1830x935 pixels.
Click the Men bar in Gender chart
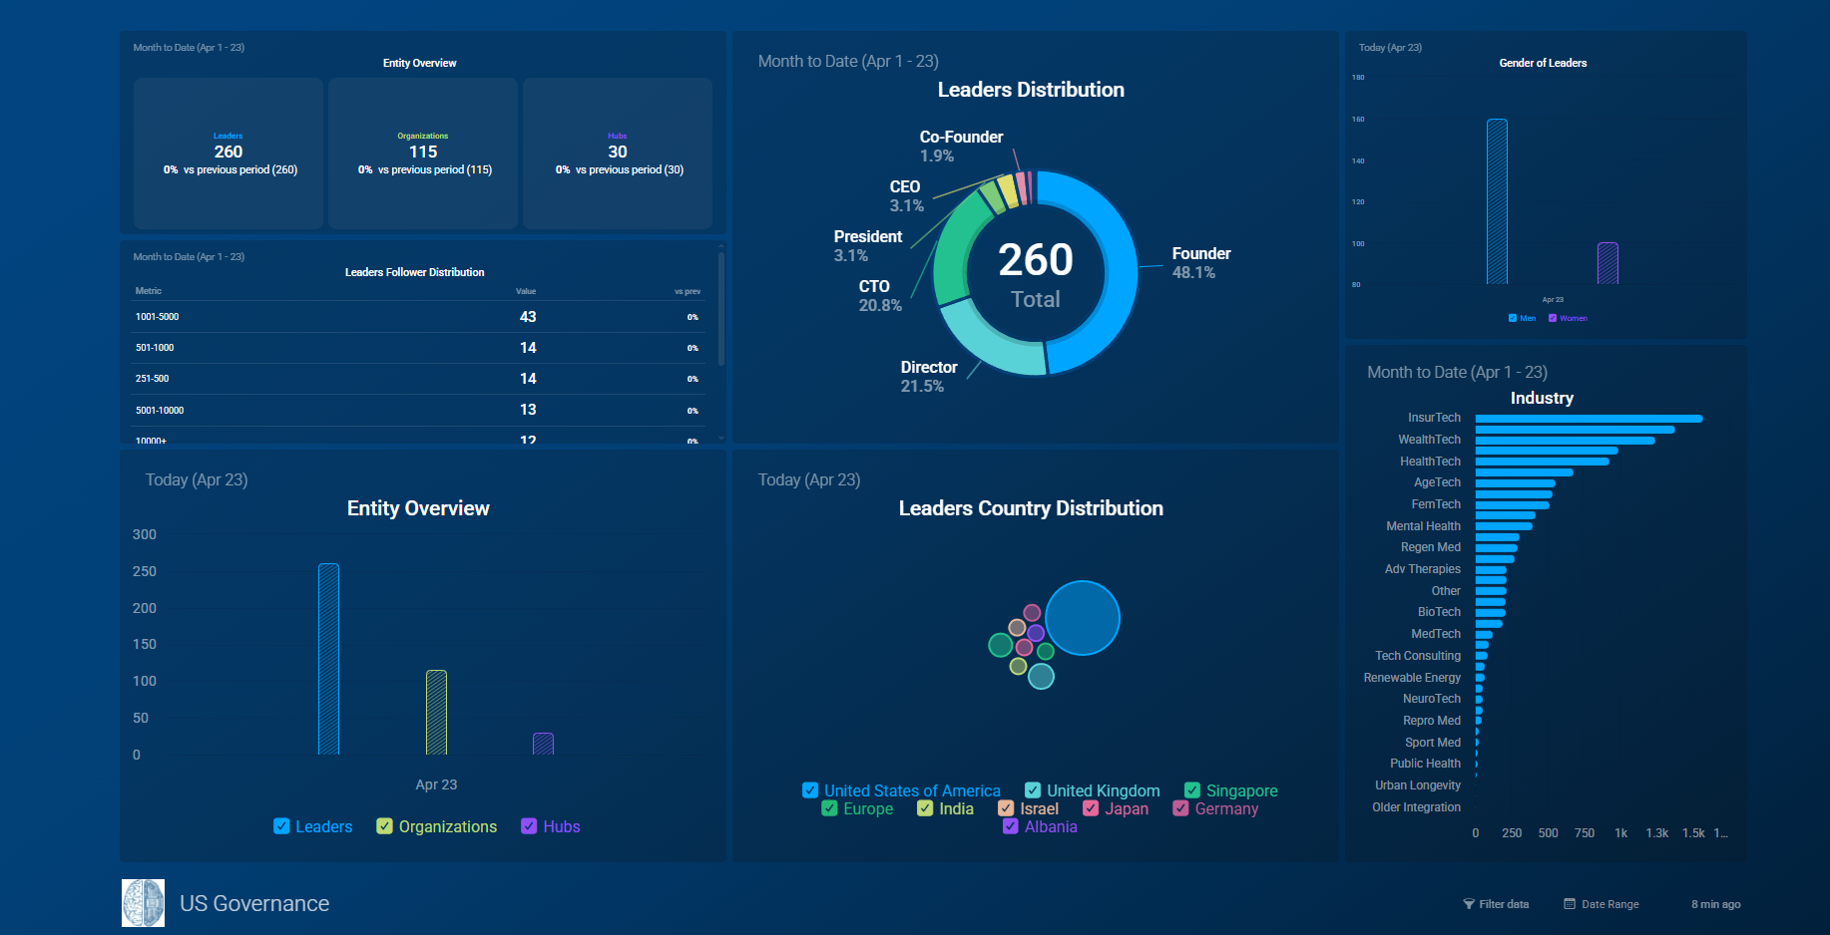click(1497, 201)
